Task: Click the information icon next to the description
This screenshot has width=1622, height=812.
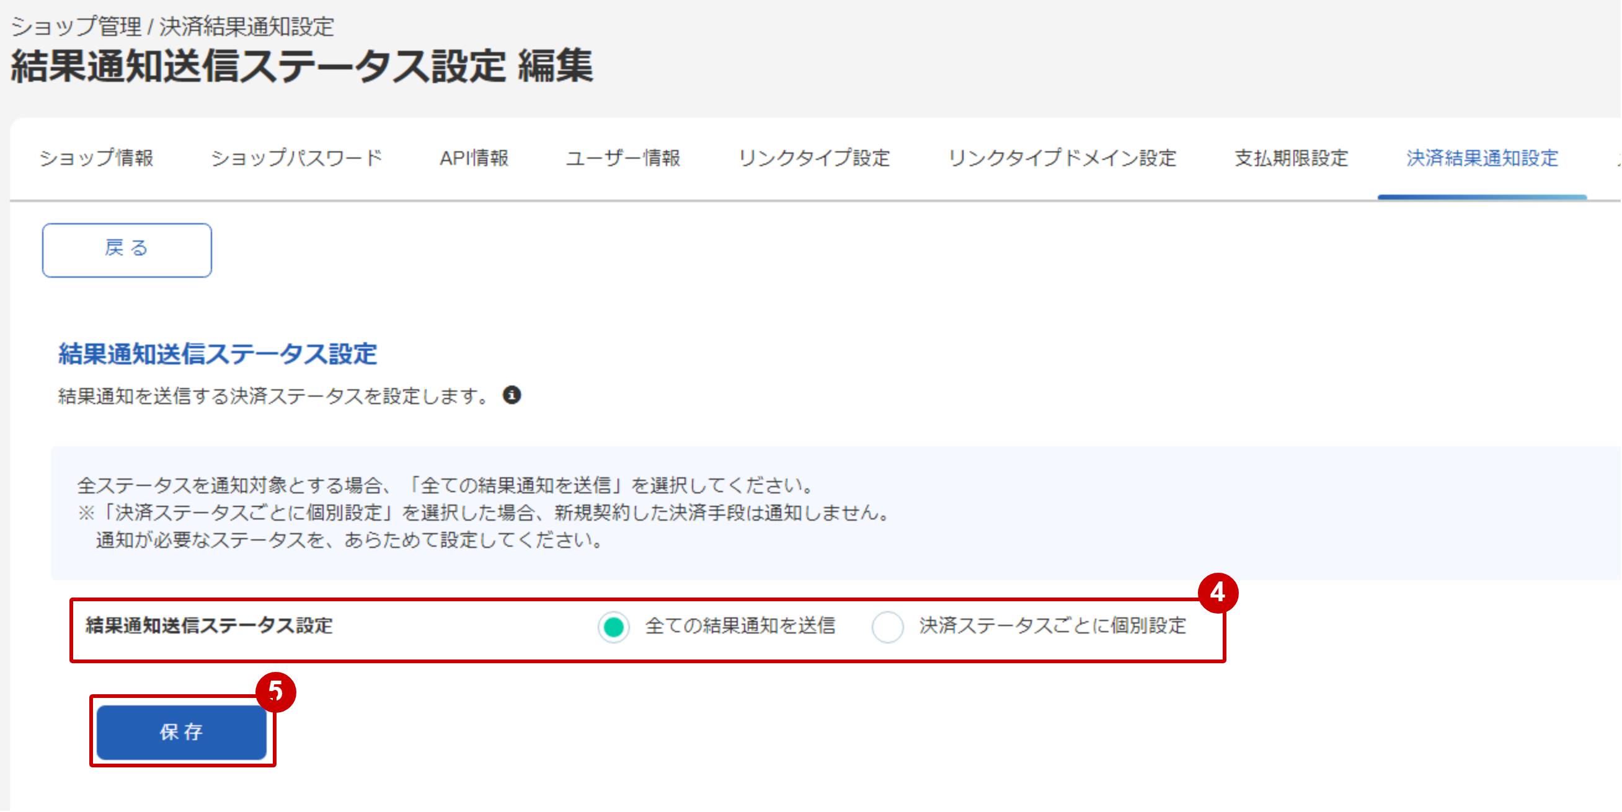Action: pos(513,395)
